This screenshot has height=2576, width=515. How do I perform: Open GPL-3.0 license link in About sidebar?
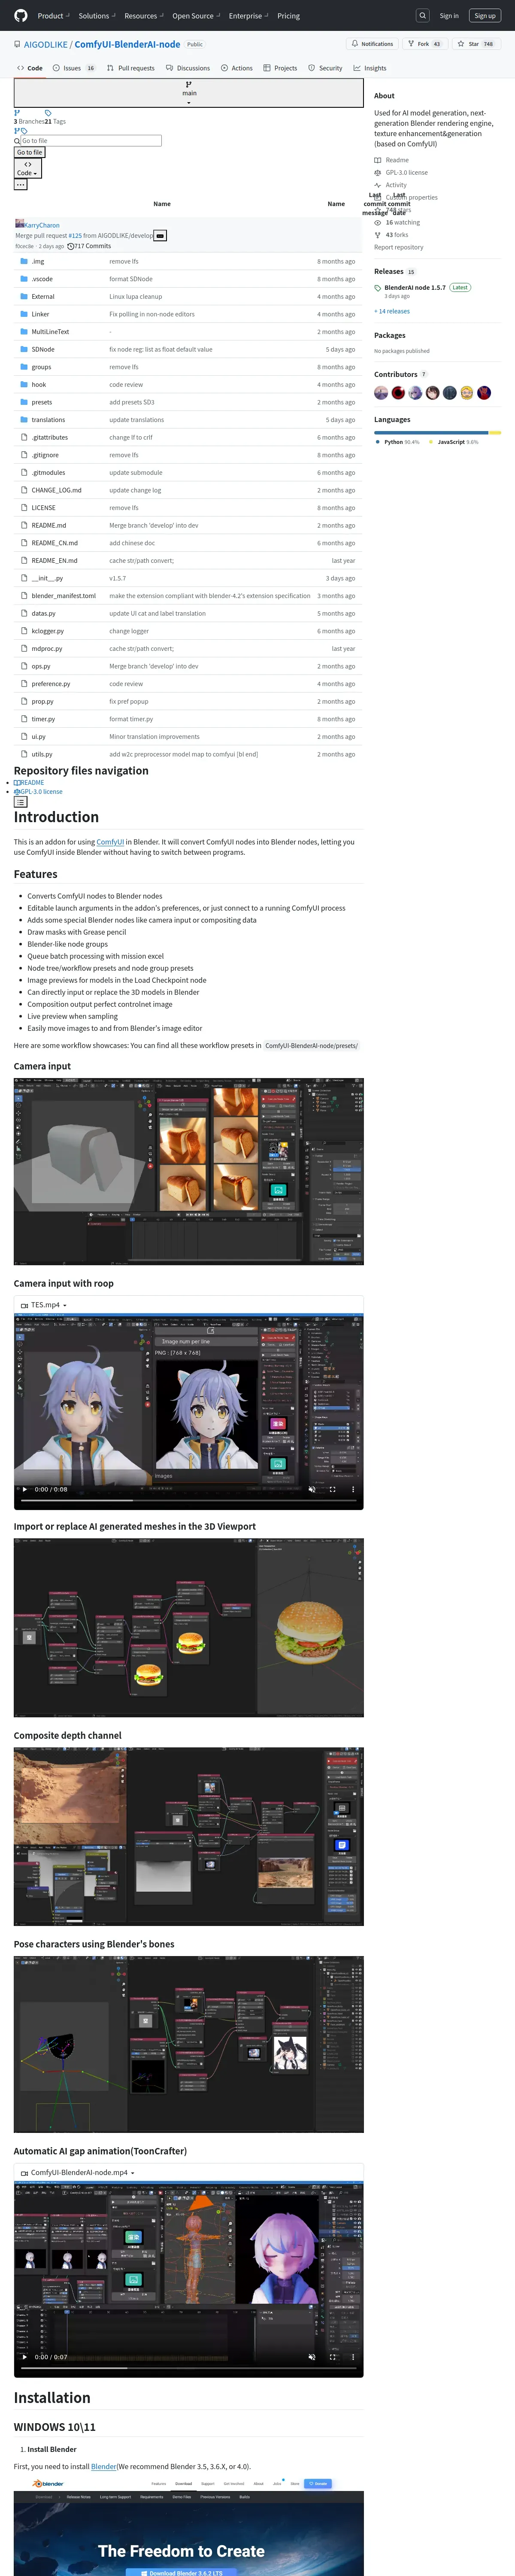[x=400, y=173]
